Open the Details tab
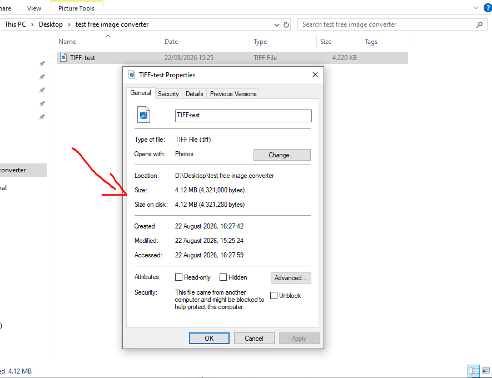This screenshot has height=378, width=492. point(194,94)
